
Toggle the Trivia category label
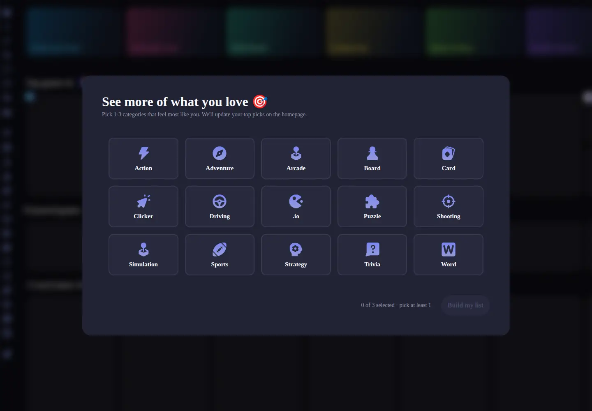tap(372, 264)
